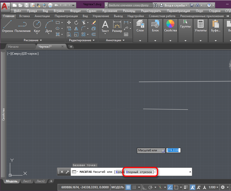
Task: Choose the Круг (Circle) tool
Action: click(37, 26)
